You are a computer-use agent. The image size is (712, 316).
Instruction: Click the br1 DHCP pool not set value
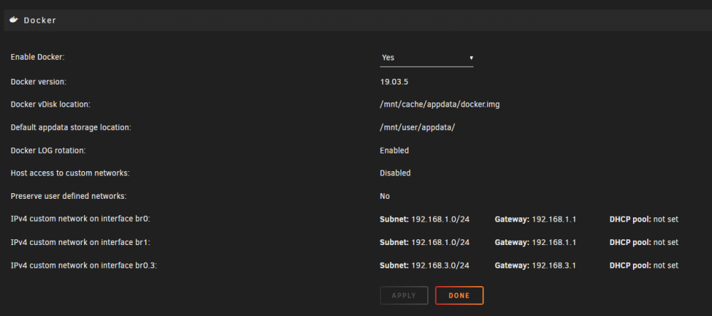point(666,242)
